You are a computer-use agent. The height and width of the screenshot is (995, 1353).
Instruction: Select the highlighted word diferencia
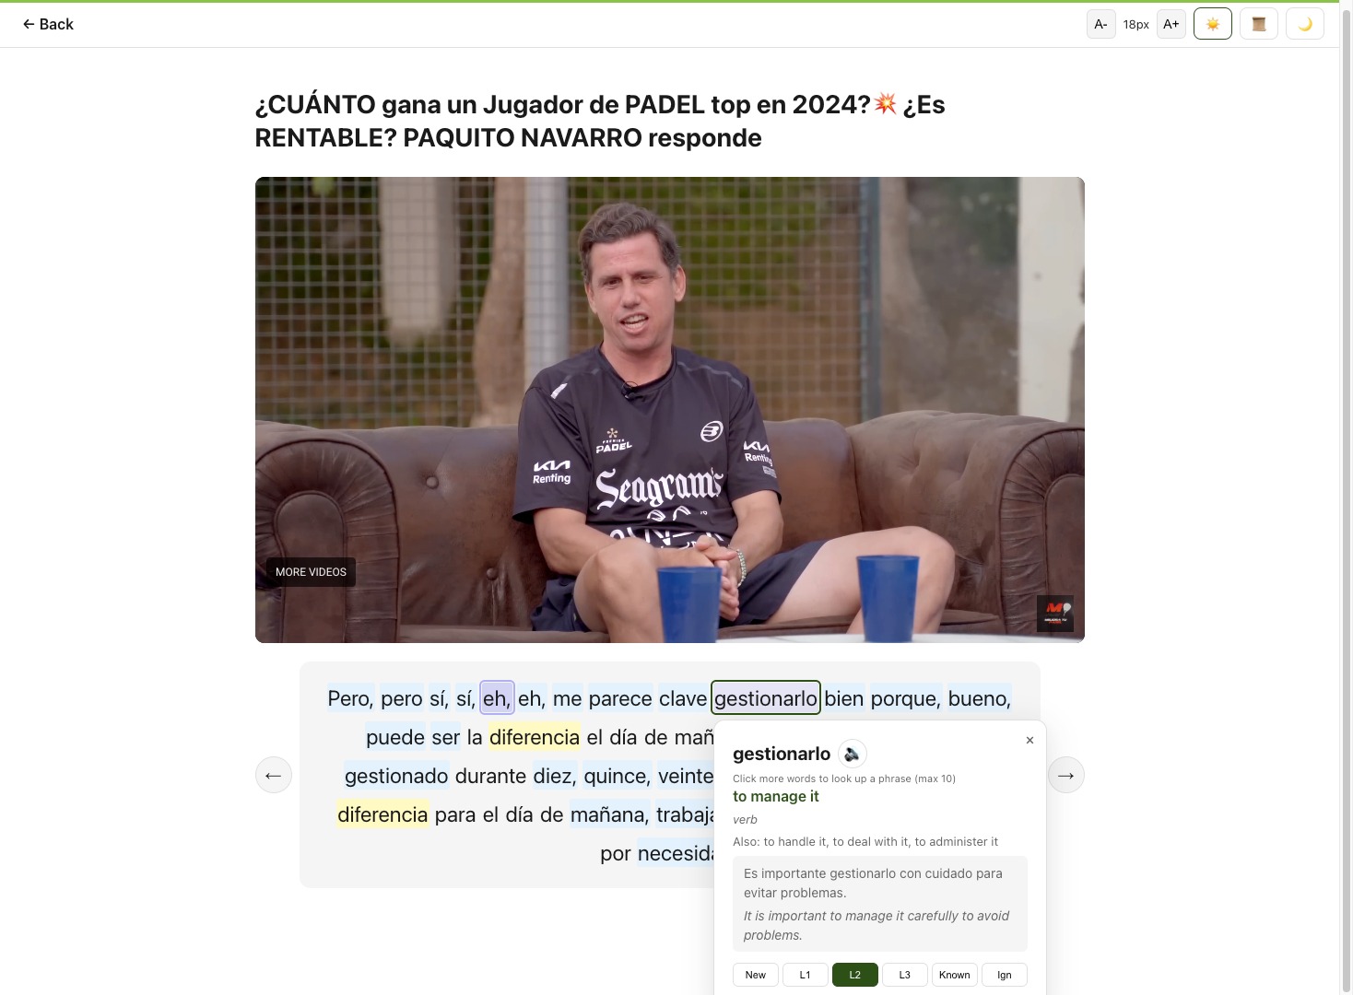point(535,737)
